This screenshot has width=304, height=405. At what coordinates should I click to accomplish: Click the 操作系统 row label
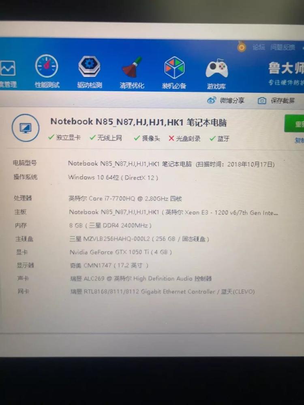pos(25,177)
